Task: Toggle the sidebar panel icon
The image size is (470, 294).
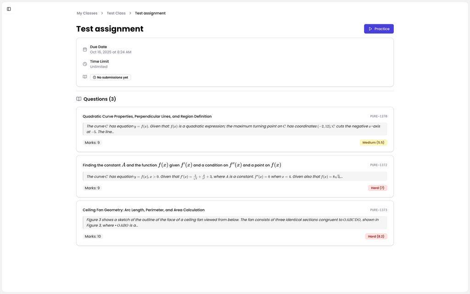Action: [9, 9]
